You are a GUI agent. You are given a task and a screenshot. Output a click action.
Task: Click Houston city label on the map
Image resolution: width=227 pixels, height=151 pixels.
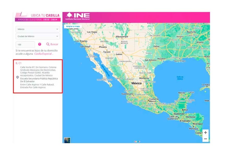pos(162,59)
